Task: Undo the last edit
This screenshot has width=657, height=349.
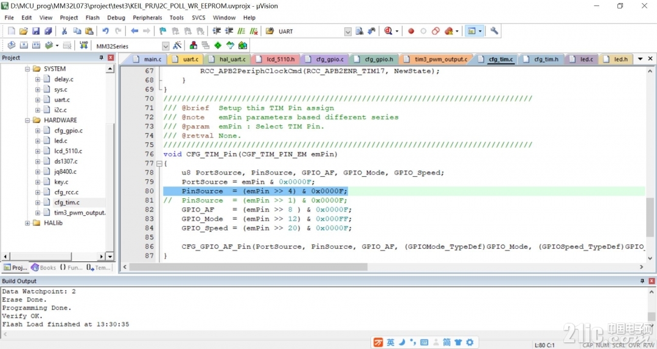Action: pyautogui.click(x=106, y=31)
